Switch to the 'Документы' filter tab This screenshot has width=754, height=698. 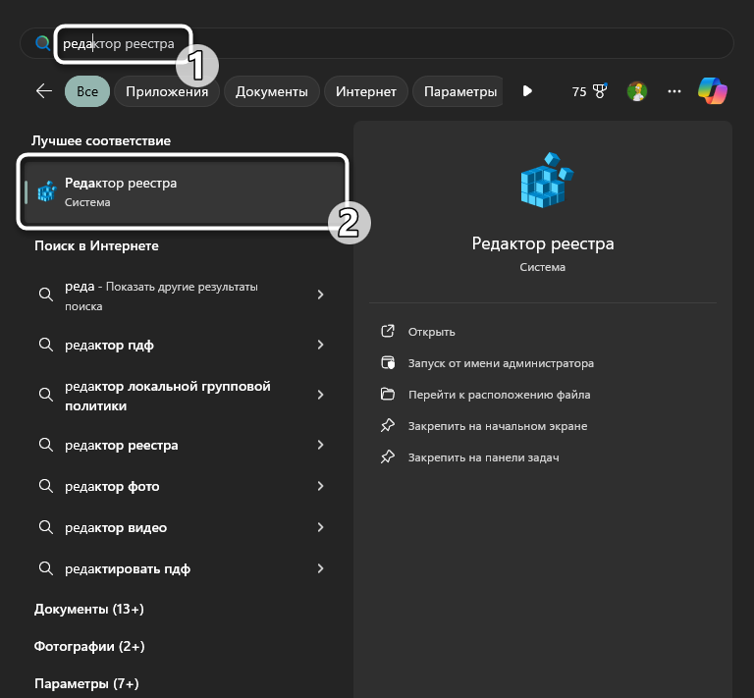point(272,91)
